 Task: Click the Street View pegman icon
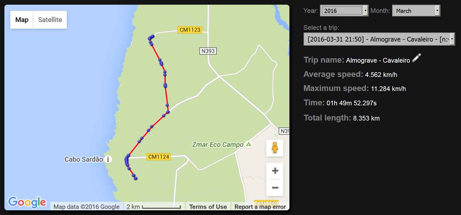275,148
